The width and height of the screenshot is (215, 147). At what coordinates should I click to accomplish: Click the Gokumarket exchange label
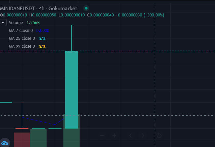(63, 9)
